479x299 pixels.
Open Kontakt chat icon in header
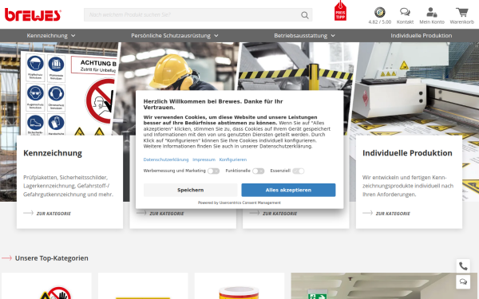click(x=405, y=12)
